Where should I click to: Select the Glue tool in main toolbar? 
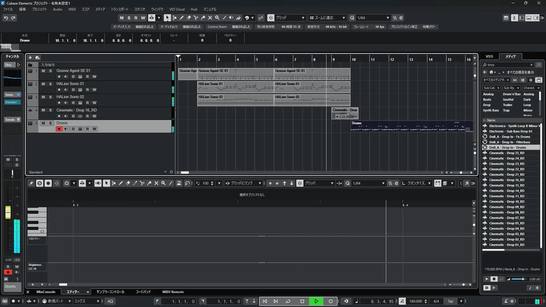pos(203,18)
